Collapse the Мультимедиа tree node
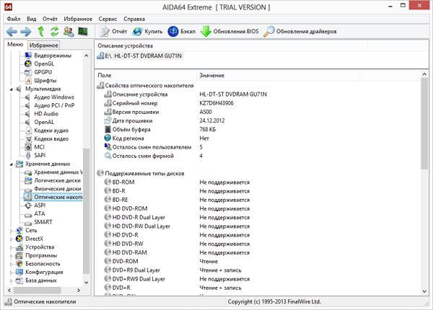Image resolution: width=433 pixels, height=310 pixels. point(12,89)
